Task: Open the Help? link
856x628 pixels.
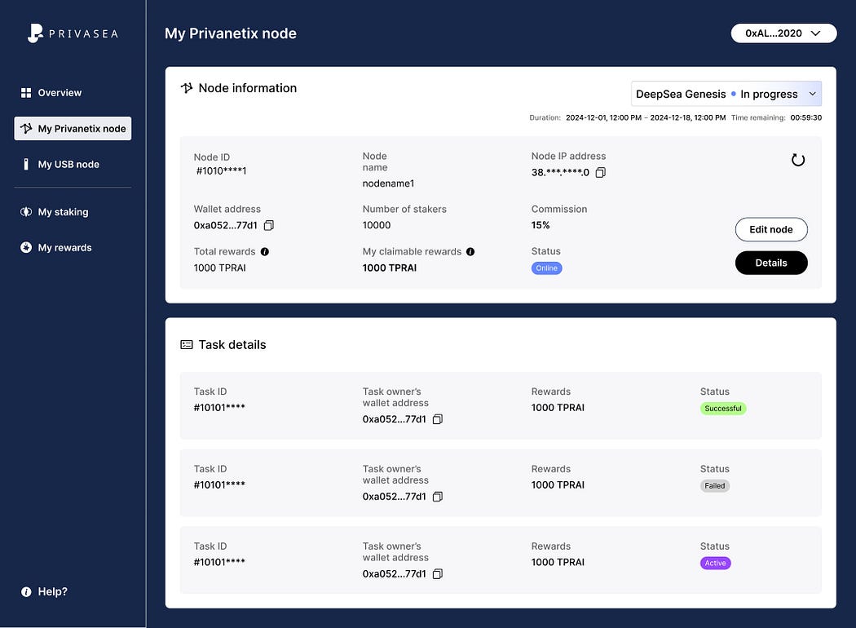Action: pyautogui.click(x=44, y=591)
